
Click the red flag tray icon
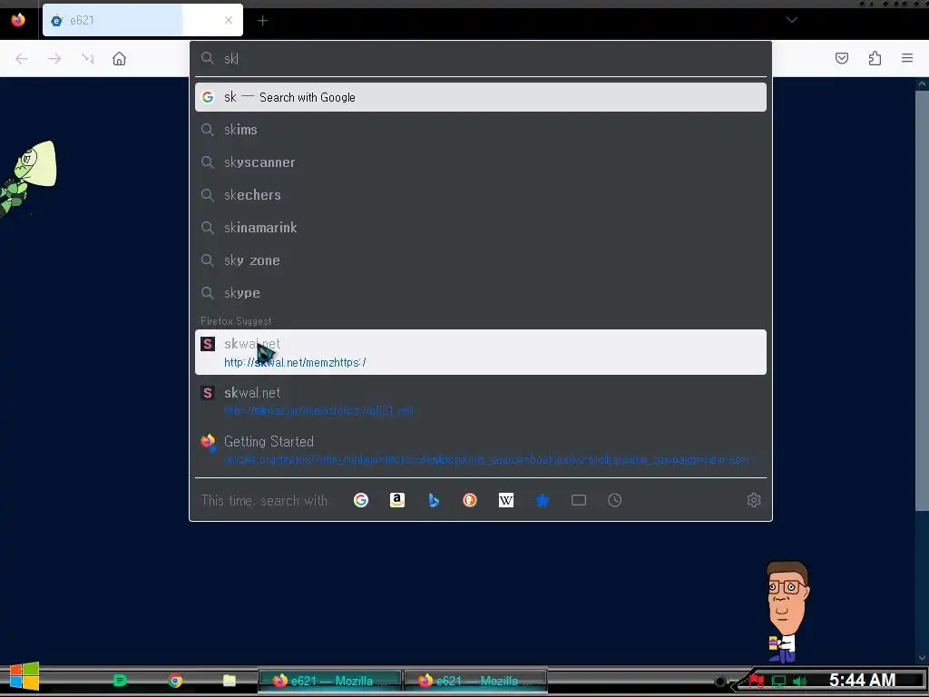757,681
